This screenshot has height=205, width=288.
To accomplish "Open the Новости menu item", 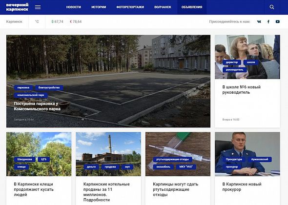I will click(74, 7).
